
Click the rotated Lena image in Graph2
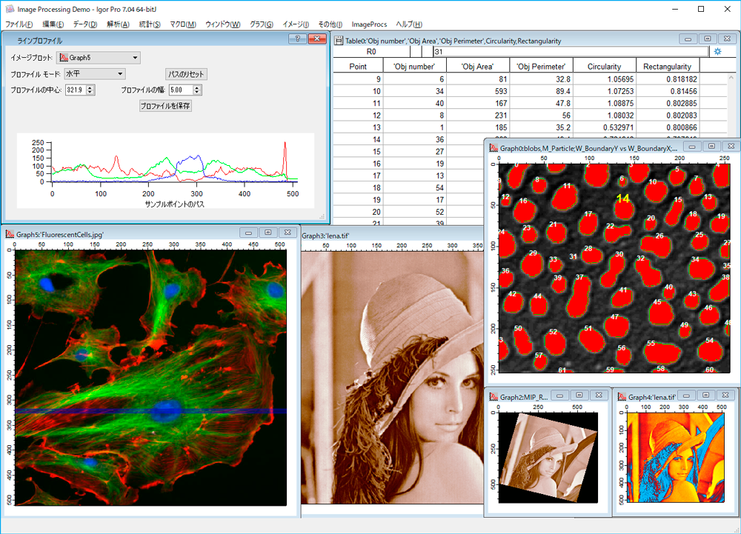(548, 457)
